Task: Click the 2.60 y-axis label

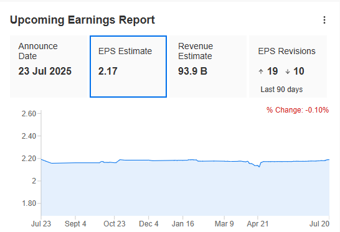Action: tap(29, 113)
